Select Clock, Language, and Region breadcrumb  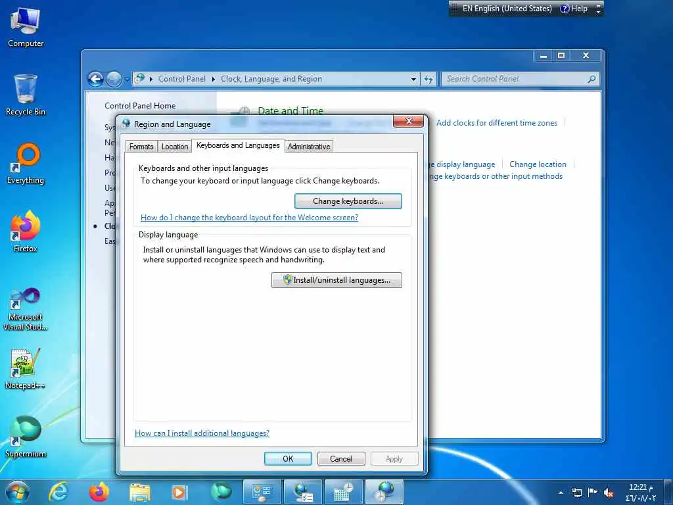(271, 79)
